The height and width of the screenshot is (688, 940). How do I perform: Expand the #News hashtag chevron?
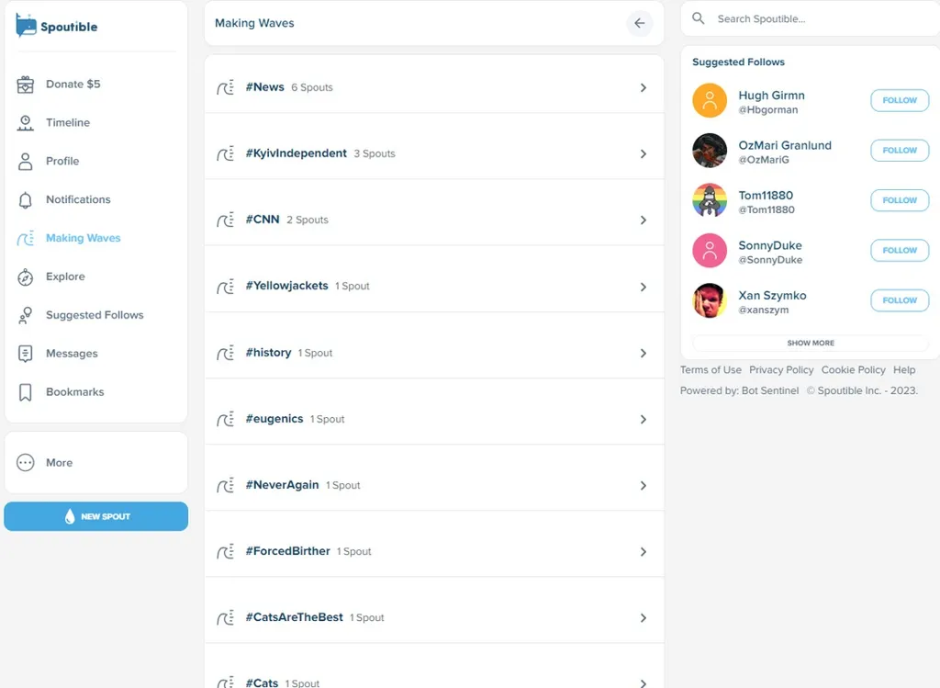(643, 87)
